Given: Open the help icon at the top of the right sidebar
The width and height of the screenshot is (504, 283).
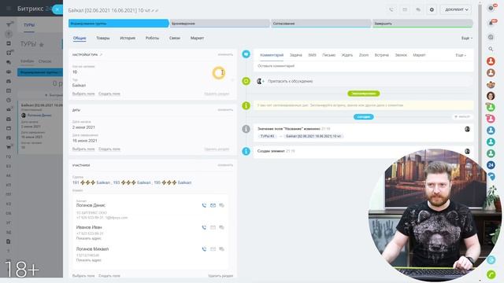Looking at the screenshot, I should tap(491, 8).
